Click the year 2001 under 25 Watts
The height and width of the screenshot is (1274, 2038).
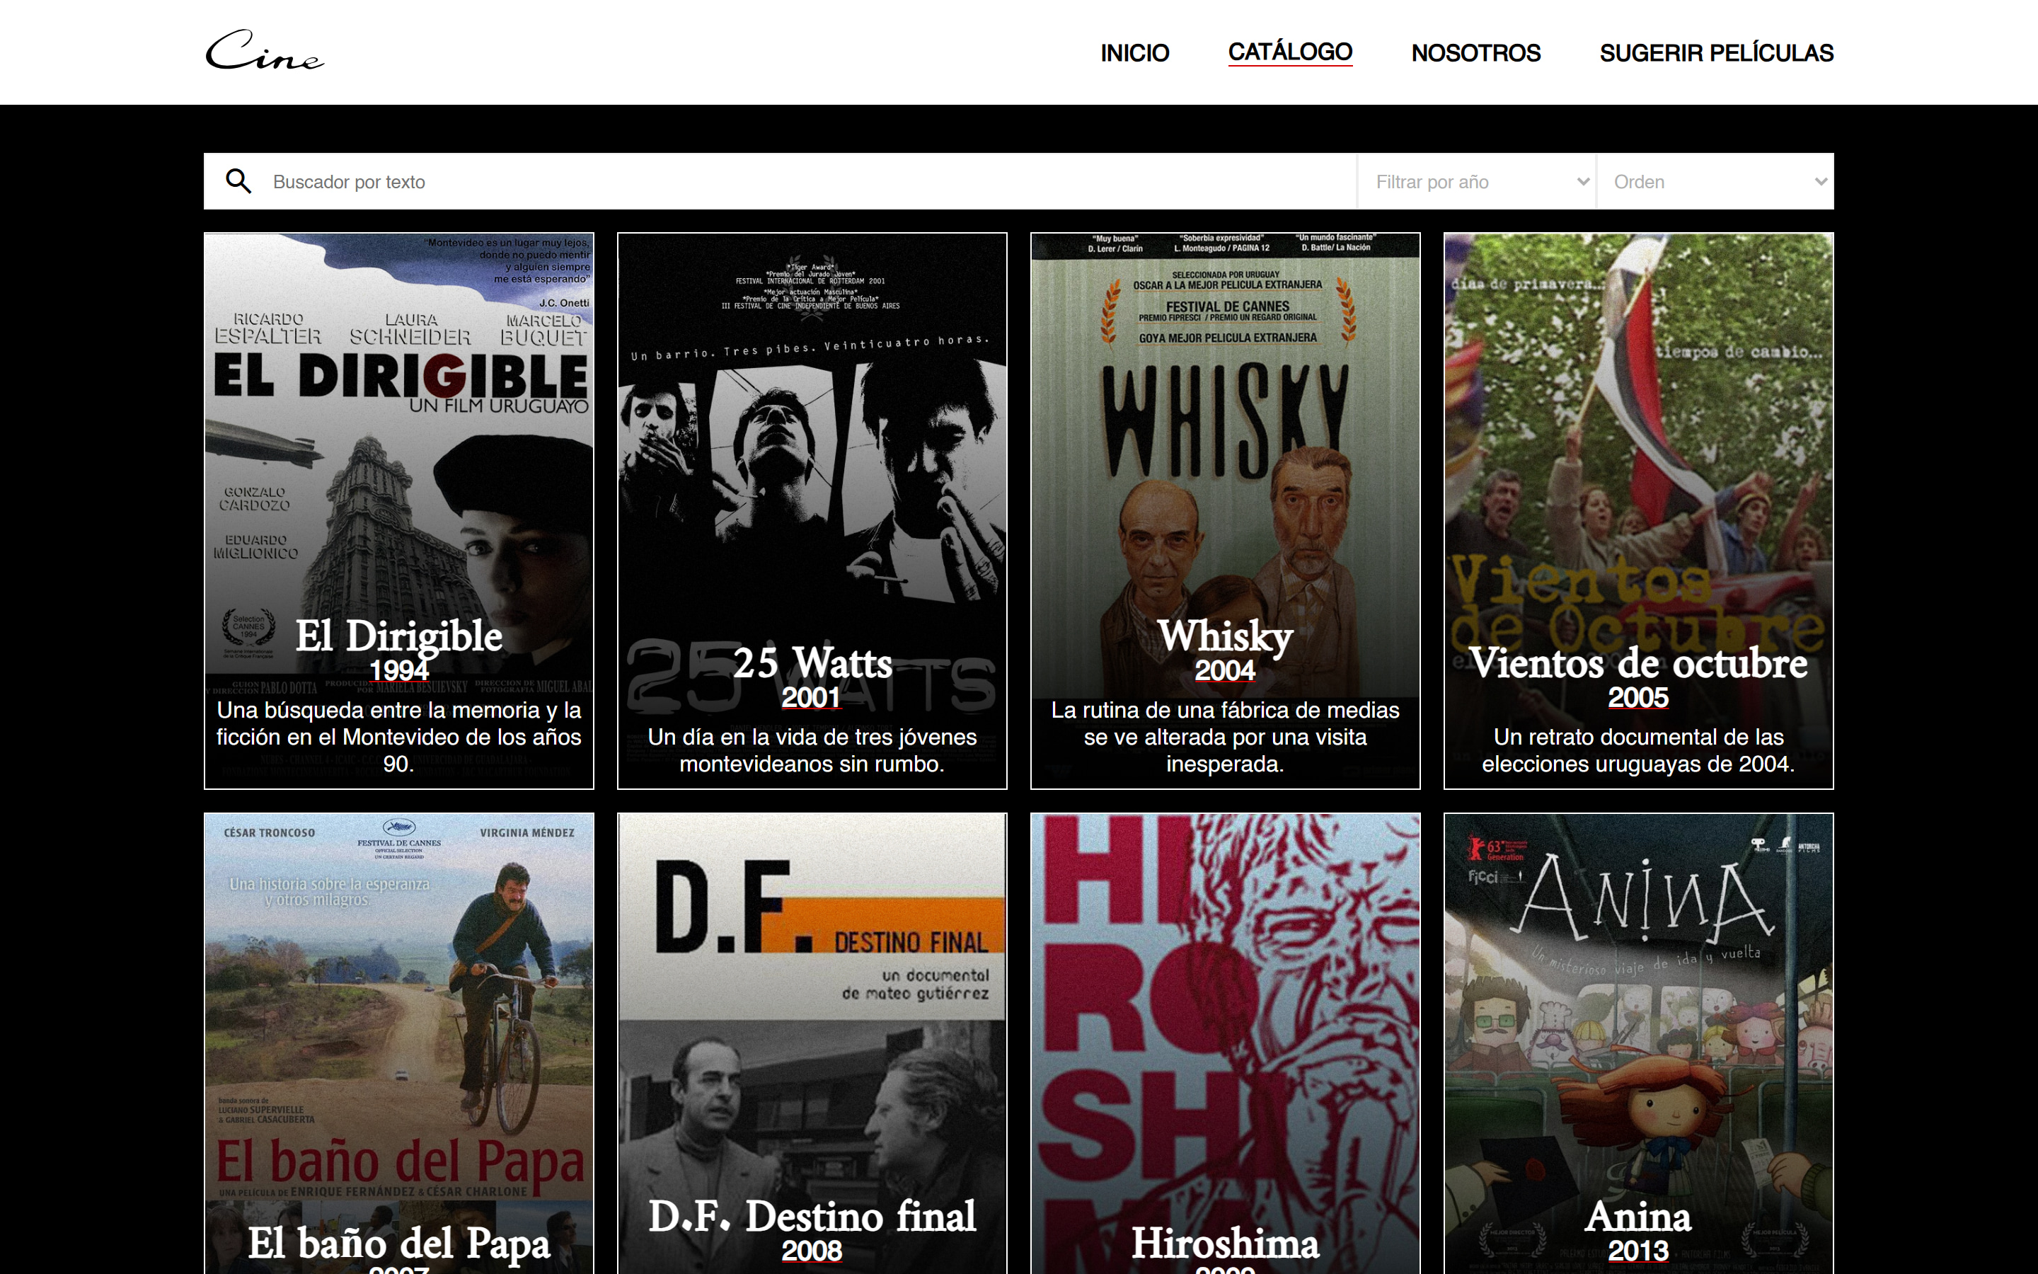tap(812, 698)
